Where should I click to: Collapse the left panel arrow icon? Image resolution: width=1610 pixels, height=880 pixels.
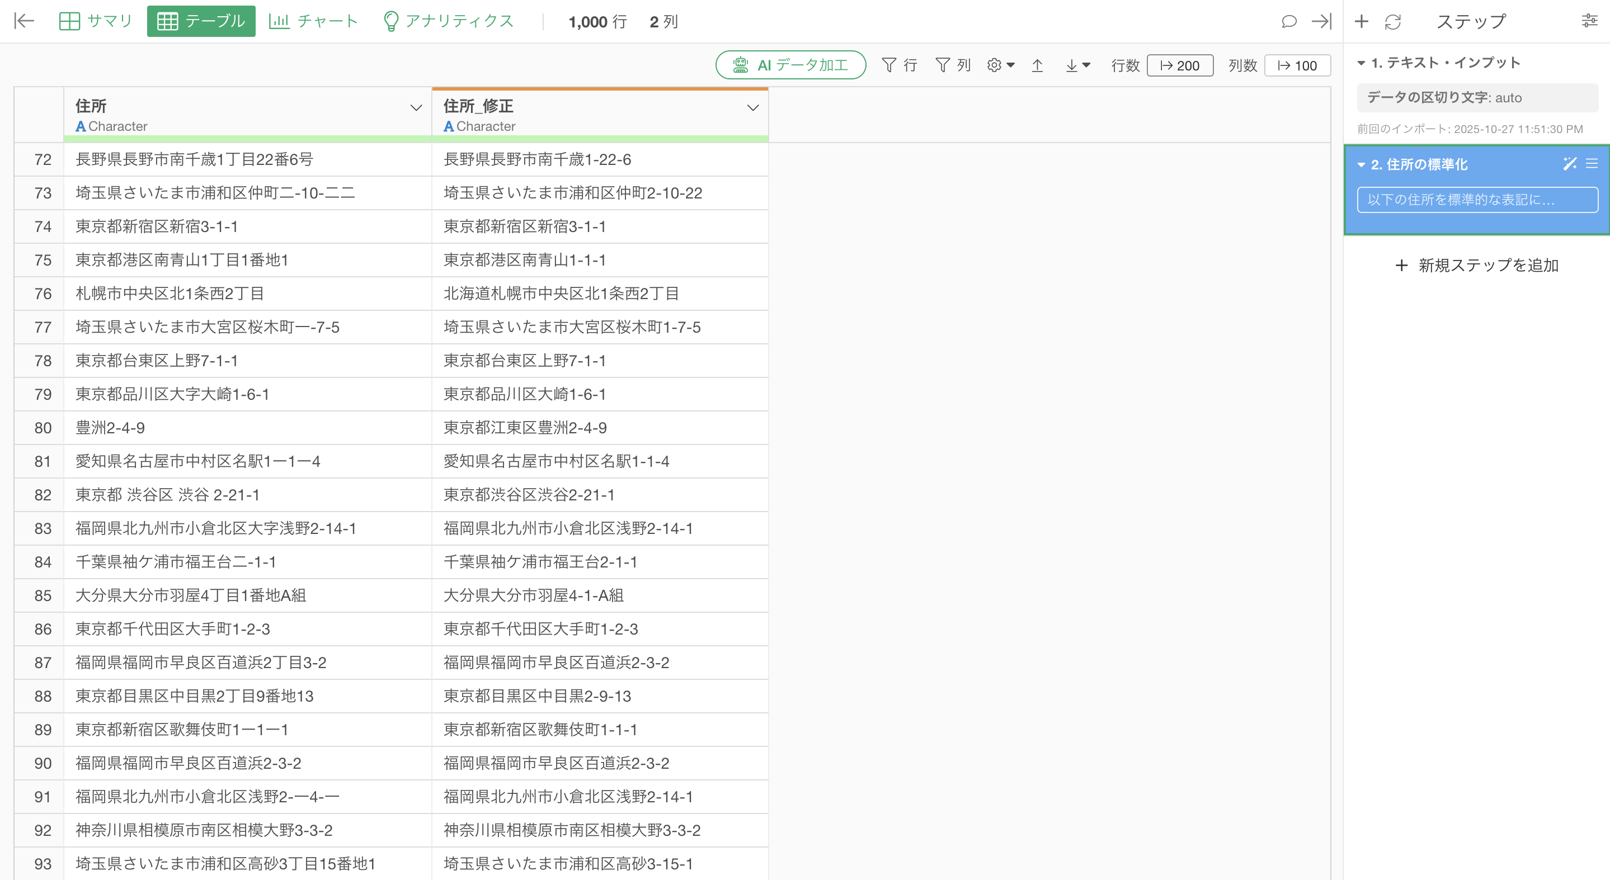(x=23, y=21)
